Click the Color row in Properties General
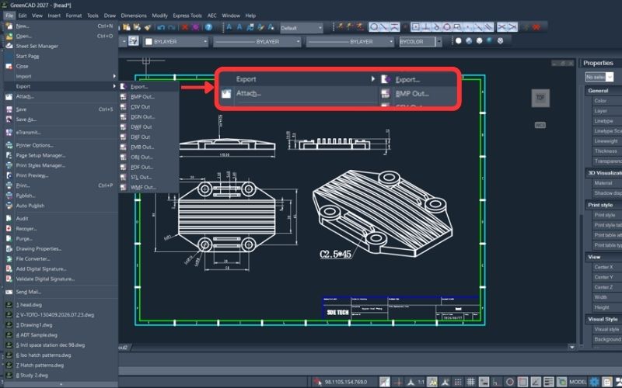The width and height of the screenshot is (622, 388). tap(606, 101)
